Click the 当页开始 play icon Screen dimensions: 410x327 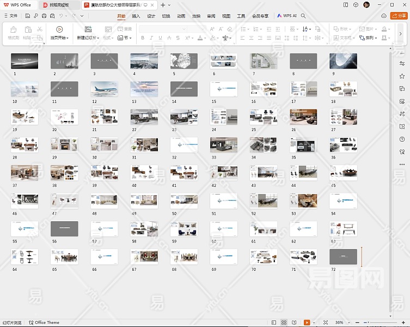pos(59,29)
